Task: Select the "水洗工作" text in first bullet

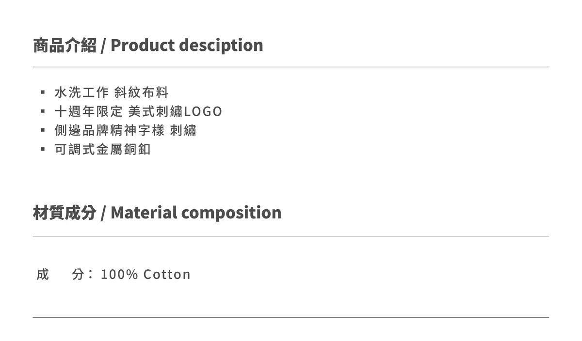Action: coord(82,92)
